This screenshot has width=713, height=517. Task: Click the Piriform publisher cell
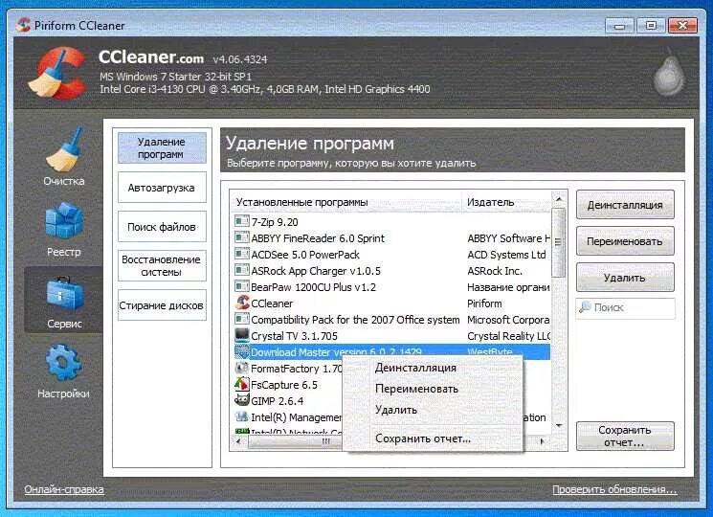point(484,303)
